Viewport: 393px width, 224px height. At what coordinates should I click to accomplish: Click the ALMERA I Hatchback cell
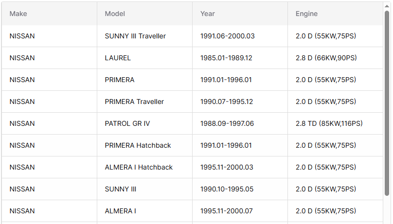pos(139,167)
